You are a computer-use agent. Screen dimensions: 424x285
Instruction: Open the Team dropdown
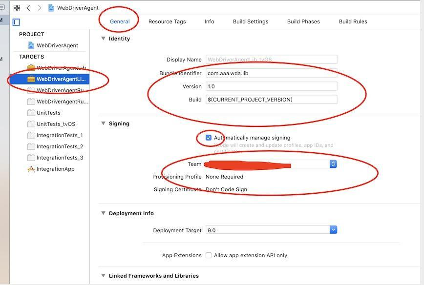333,164
